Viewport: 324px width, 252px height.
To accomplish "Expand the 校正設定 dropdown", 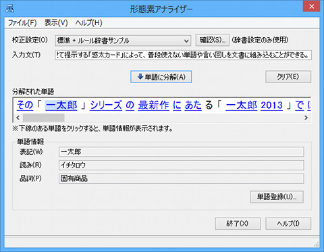I will tap(123, 41).
